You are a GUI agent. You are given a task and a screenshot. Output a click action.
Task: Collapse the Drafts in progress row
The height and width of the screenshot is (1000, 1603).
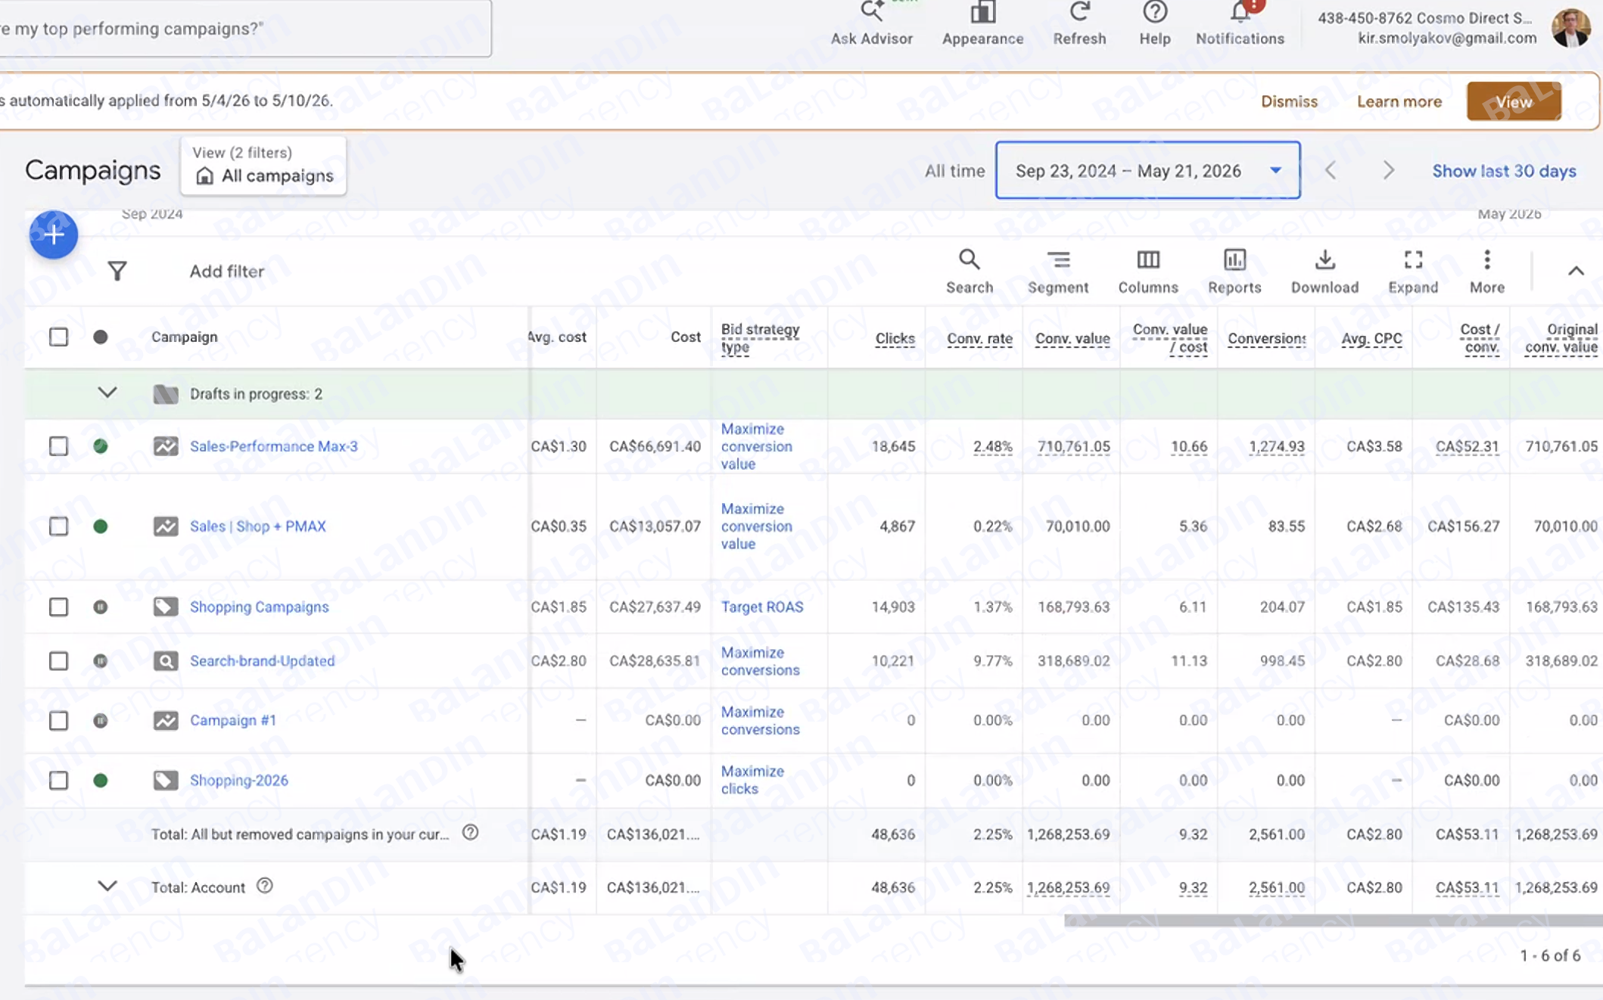point(107,393)
